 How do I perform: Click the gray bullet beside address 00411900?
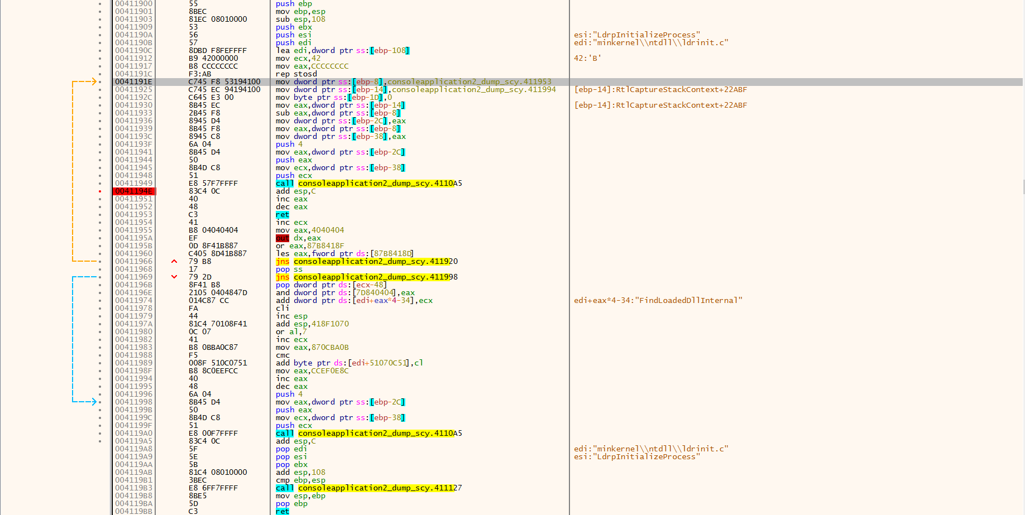pyautogui.click(x=100, y=4)
